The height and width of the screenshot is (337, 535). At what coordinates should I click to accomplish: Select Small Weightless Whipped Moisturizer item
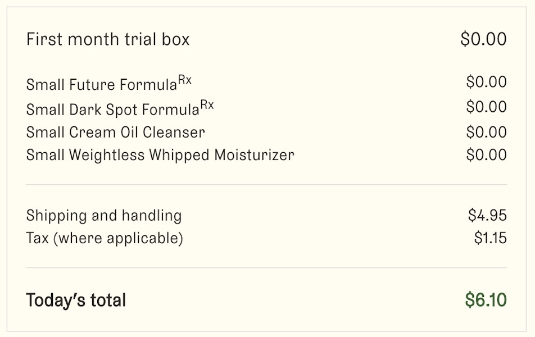click(x=160, y=155)
